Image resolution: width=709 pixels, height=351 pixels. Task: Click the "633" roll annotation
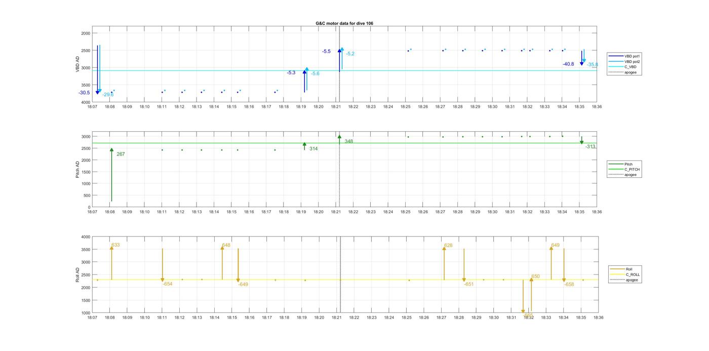pyautogui.click(x=116, y=245)
